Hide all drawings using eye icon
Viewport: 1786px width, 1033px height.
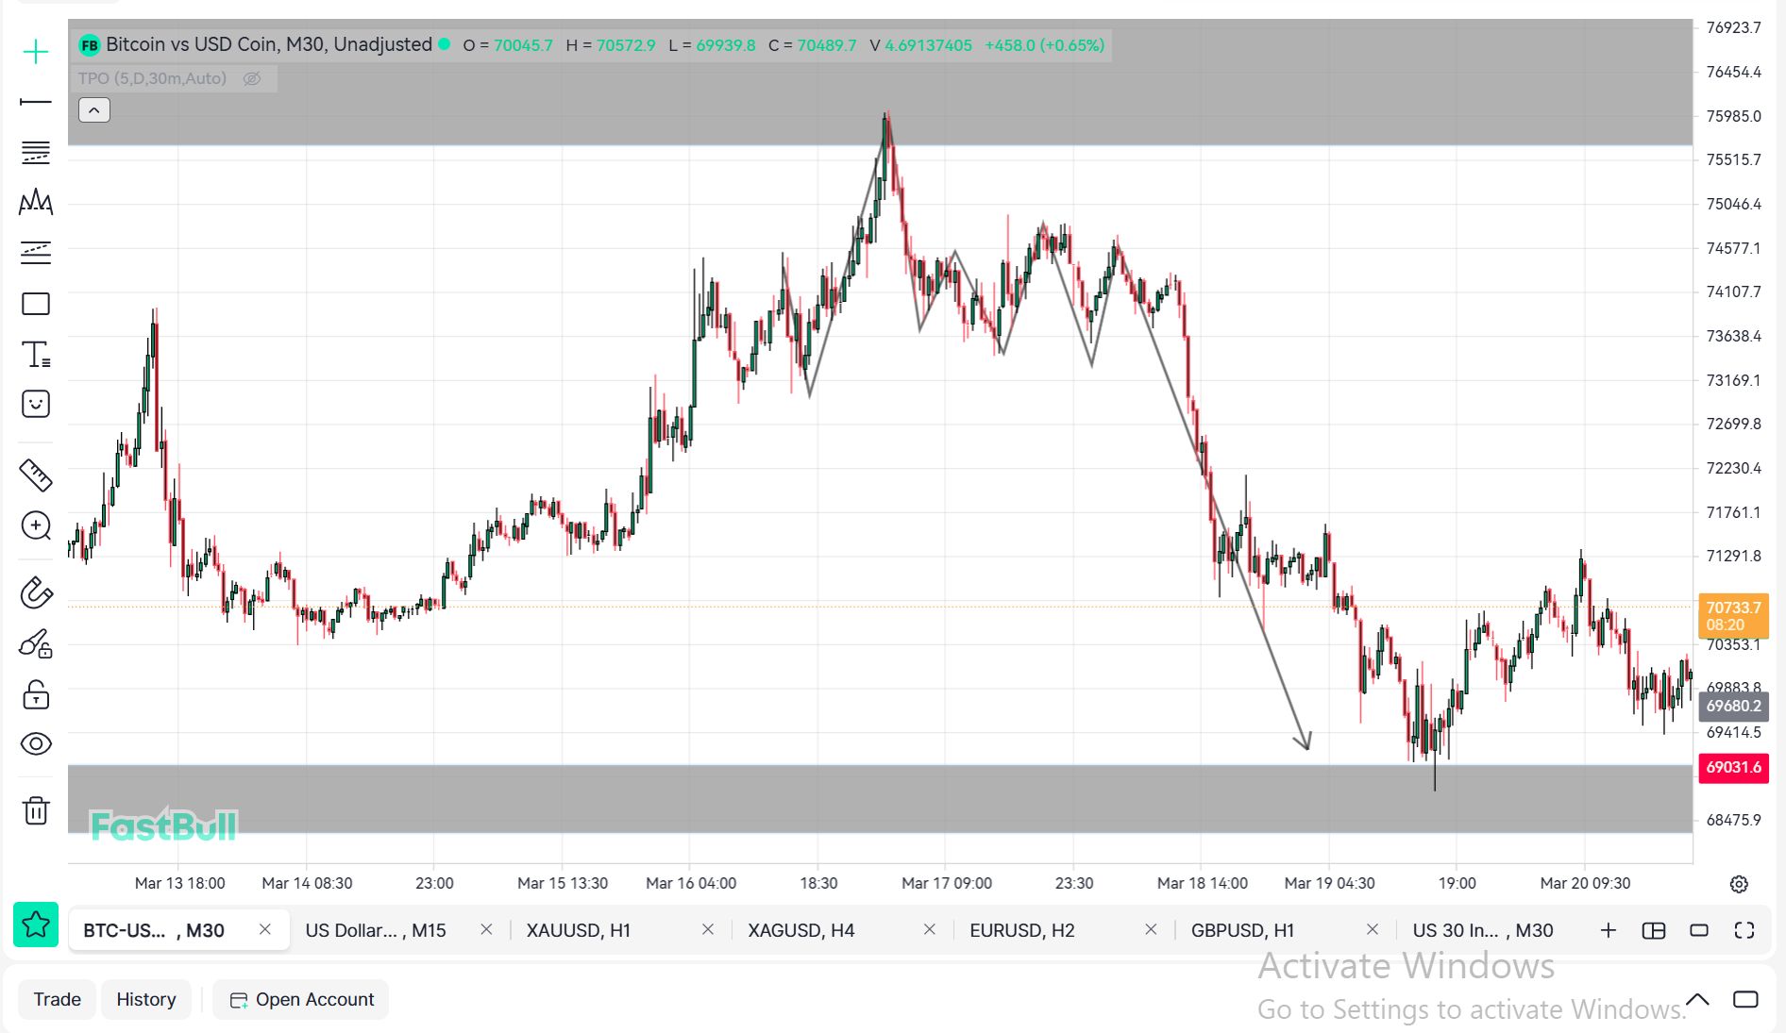(x=36, y=744)
